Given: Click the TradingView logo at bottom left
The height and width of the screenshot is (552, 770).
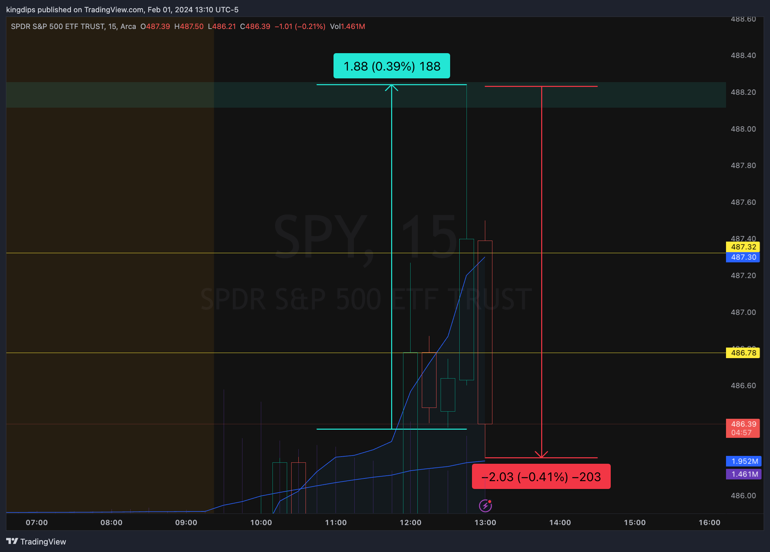Looking at the screenshot, I should coord(36,541).
